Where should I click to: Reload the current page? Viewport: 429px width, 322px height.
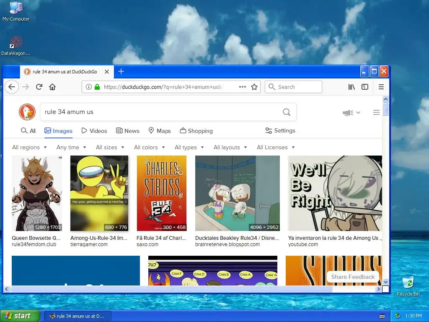(x=39, y=87)
